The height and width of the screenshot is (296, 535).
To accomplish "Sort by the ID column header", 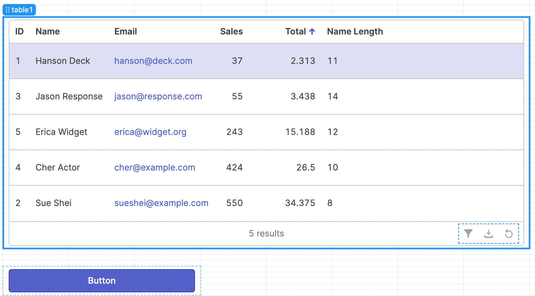I will pos(20,32).
